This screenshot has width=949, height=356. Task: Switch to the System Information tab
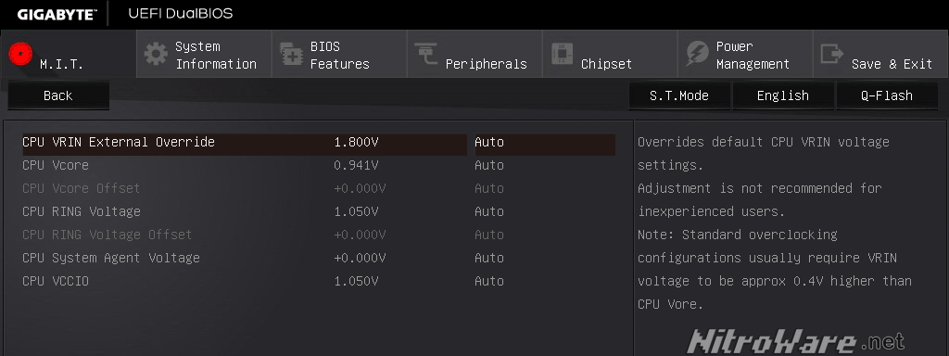point(204,54)
